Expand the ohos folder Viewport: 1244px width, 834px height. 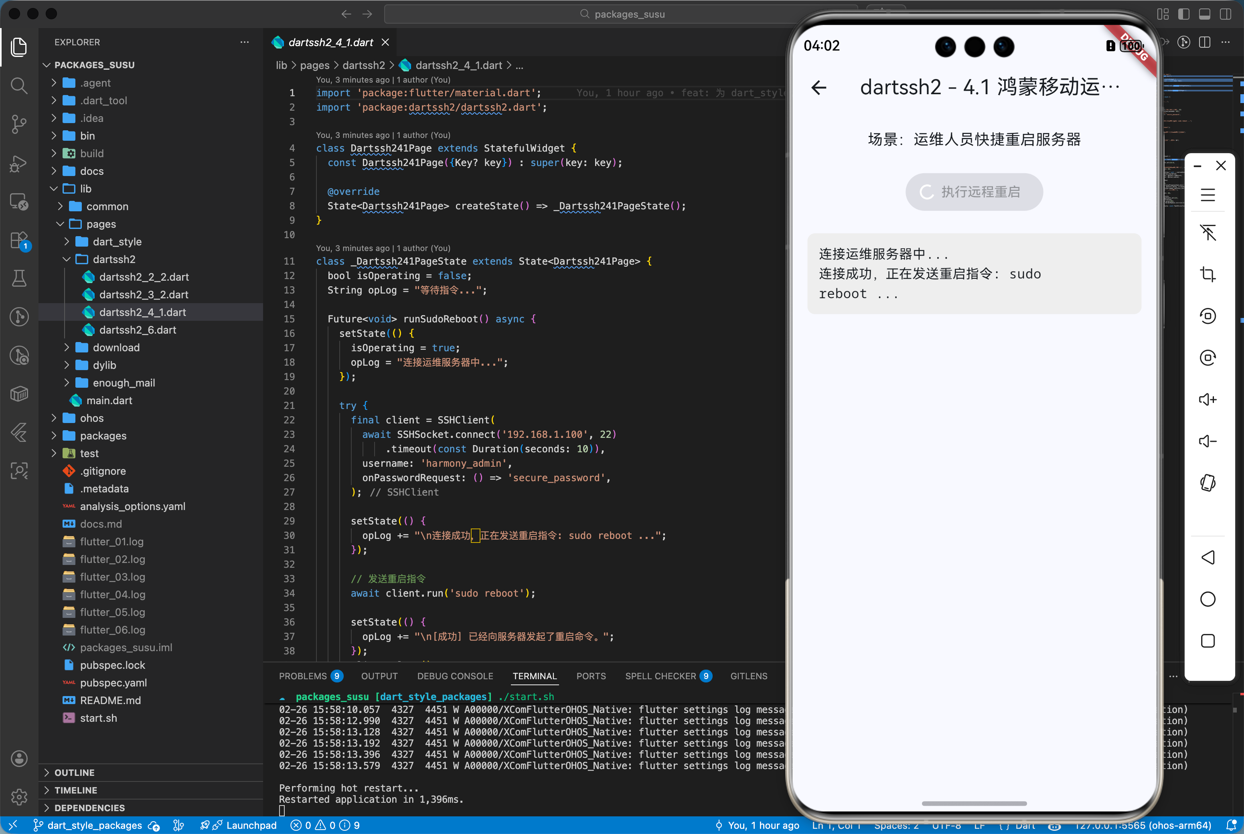click(x=91, y=418)
